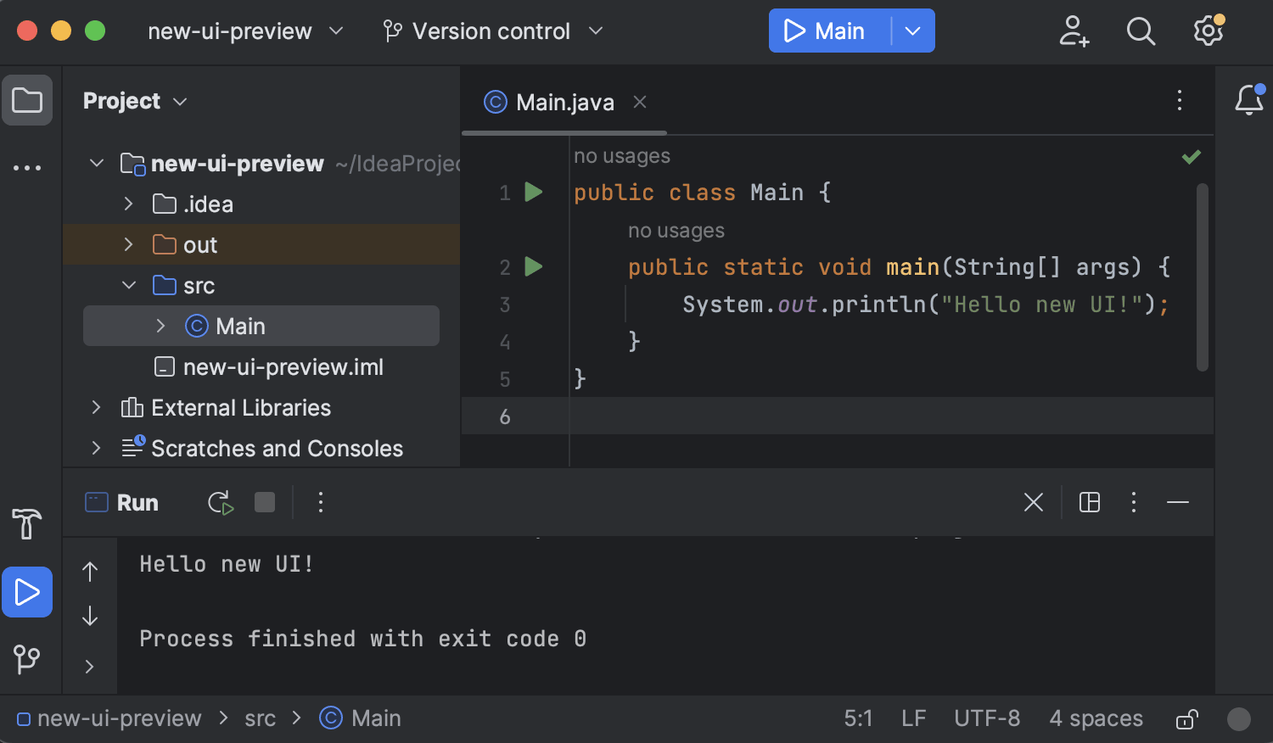Click the Main run button
Viewport: 1273px width, 743px height.
pyautogui.click(x=825, y=31)
